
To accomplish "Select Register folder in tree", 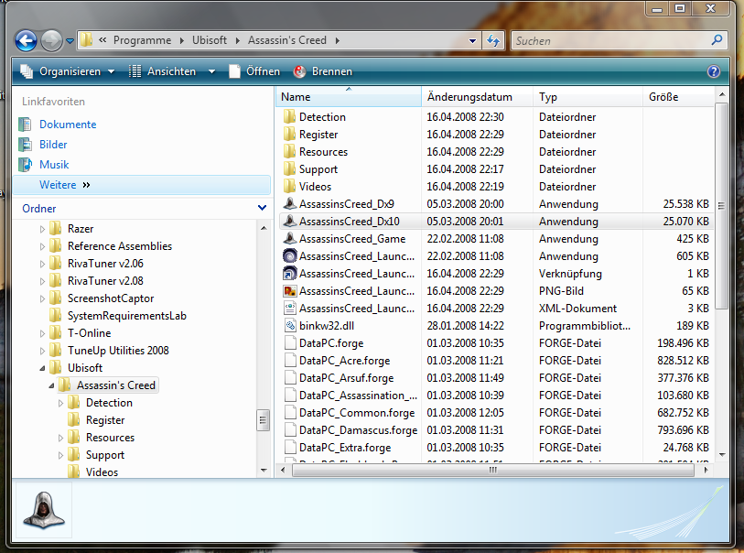I will click(x=105, y=420).
